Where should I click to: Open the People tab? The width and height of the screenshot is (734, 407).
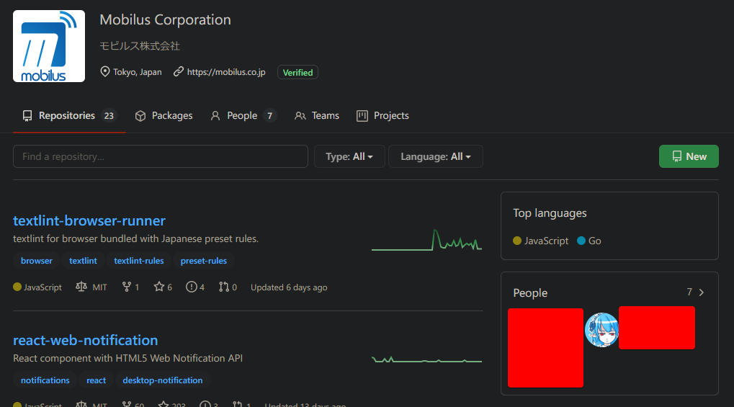[x=243, y=116]
